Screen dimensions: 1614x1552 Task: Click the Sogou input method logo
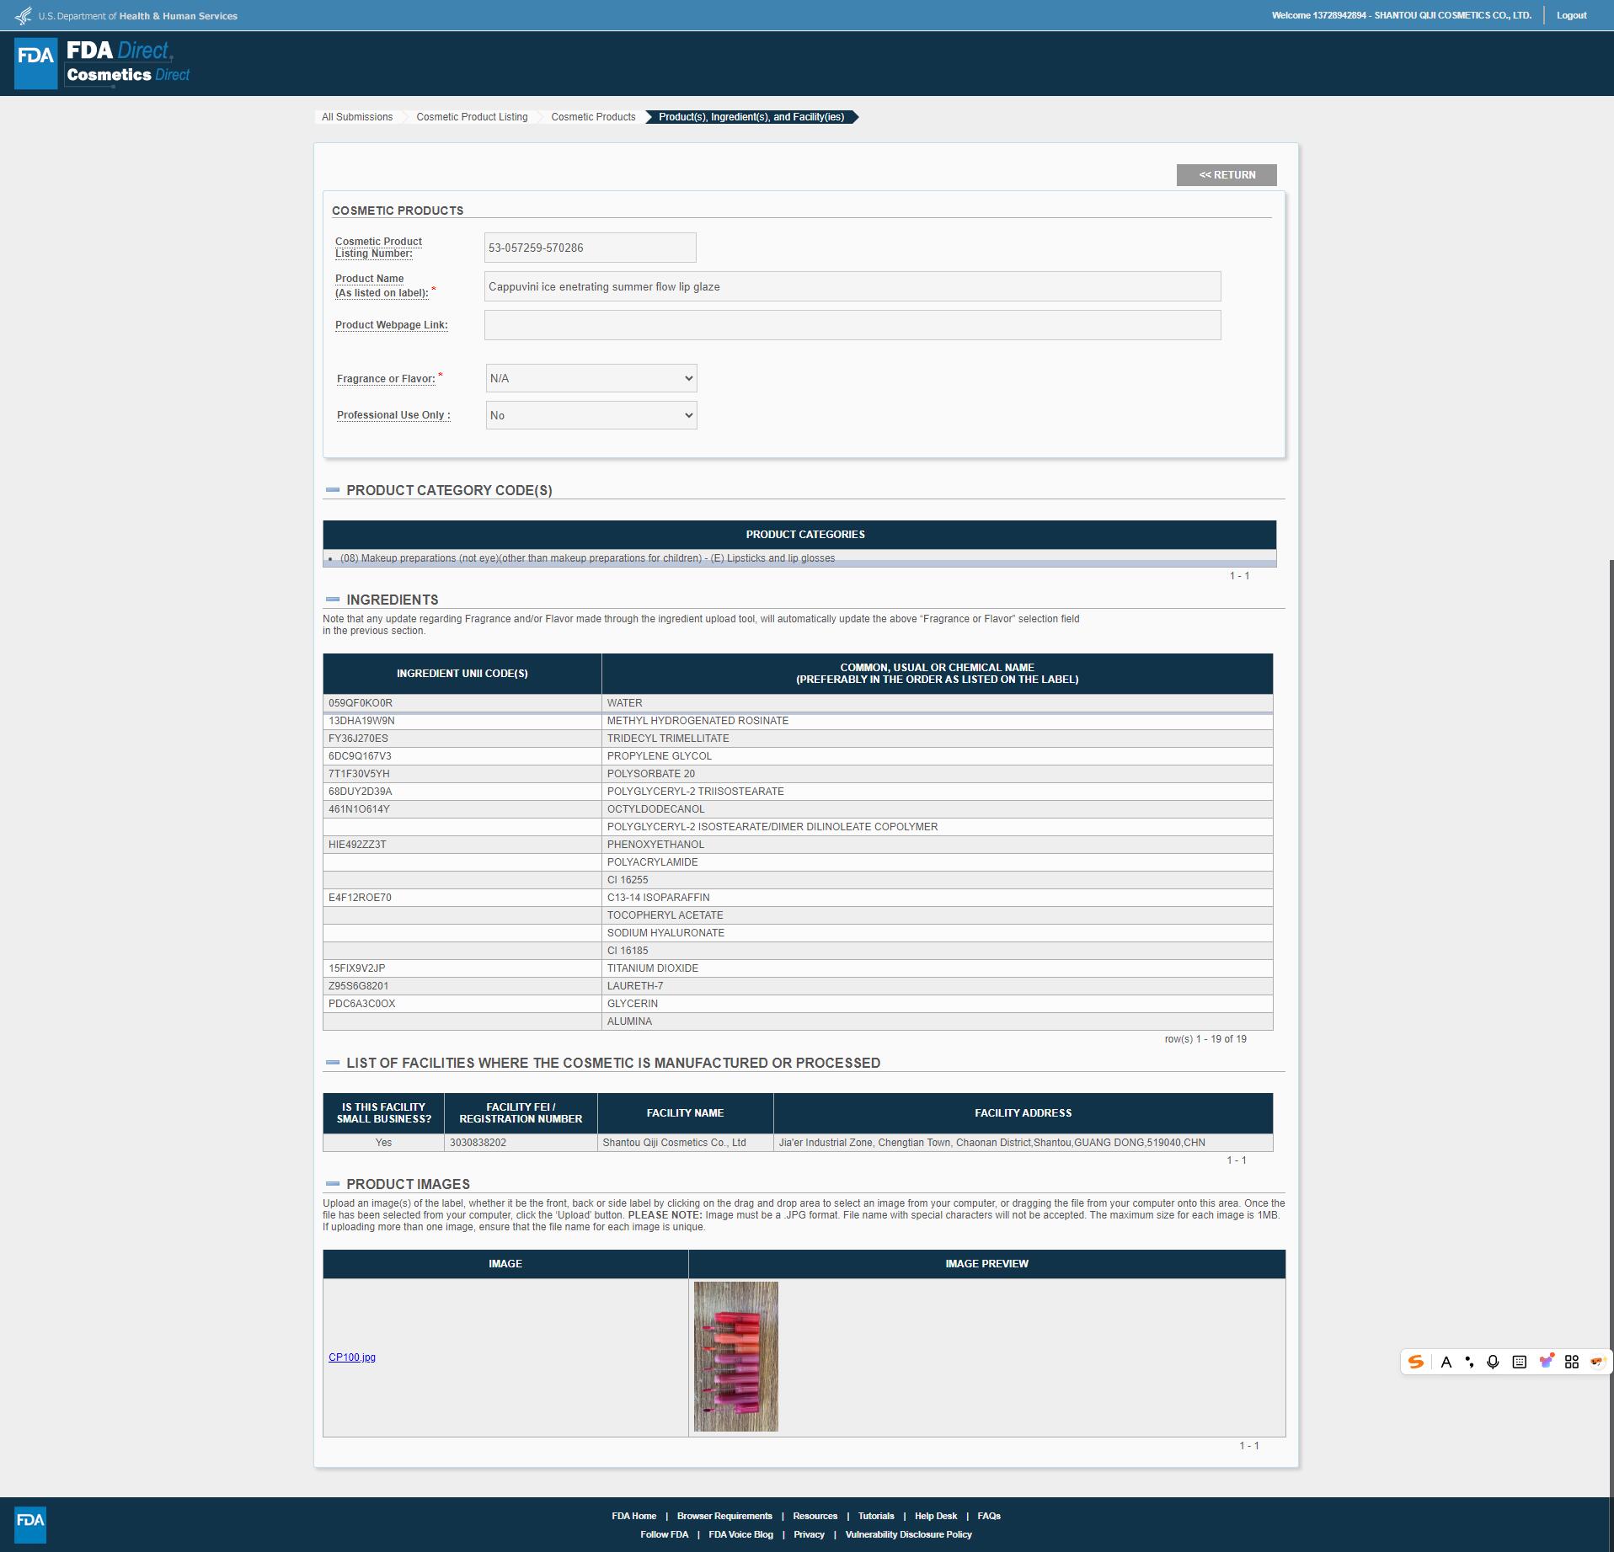[x=1416, y=1362]
